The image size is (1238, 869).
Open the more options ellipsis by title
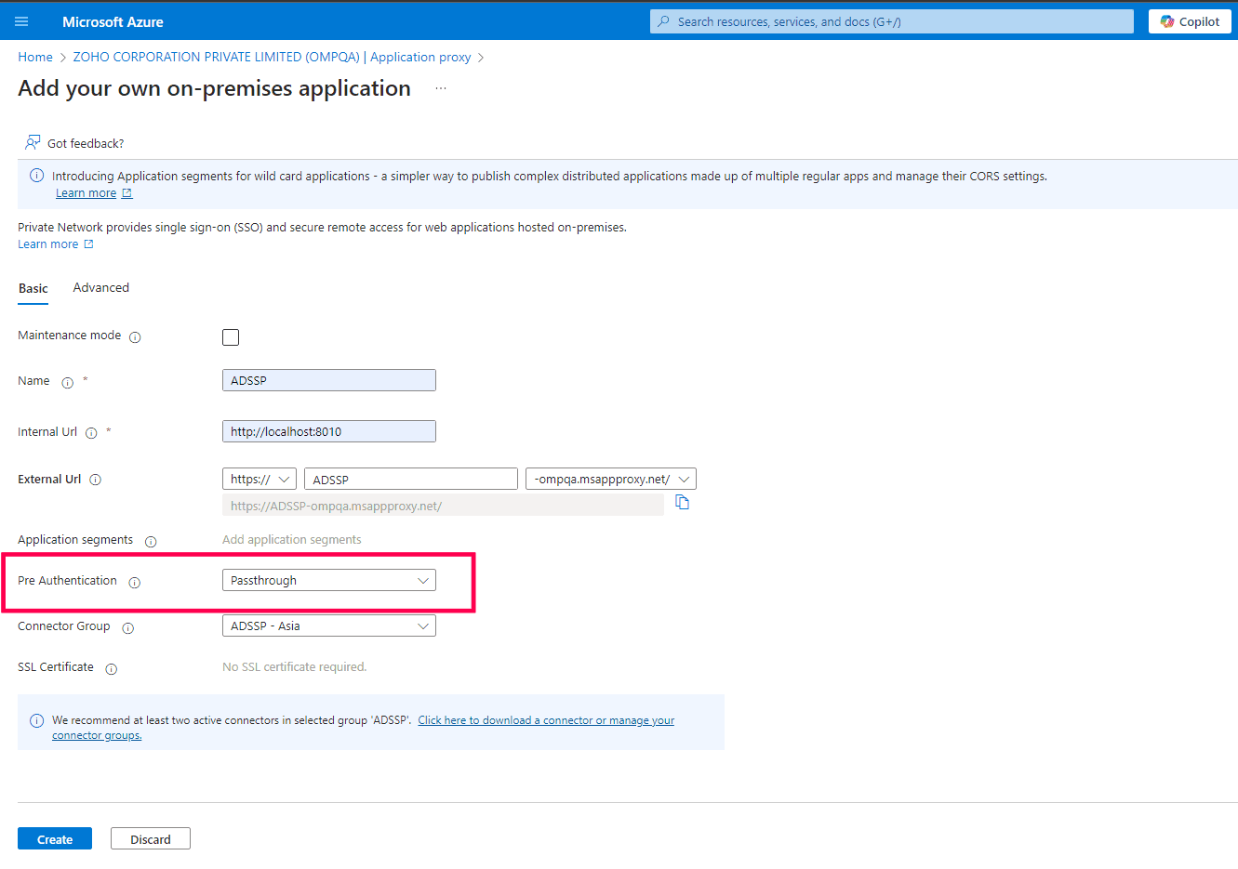pyautogui.click(x=441, y=88)
